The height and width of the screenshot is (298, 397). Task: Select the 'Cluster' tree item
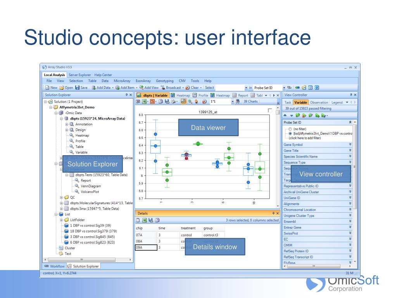(x=70, y=248)
